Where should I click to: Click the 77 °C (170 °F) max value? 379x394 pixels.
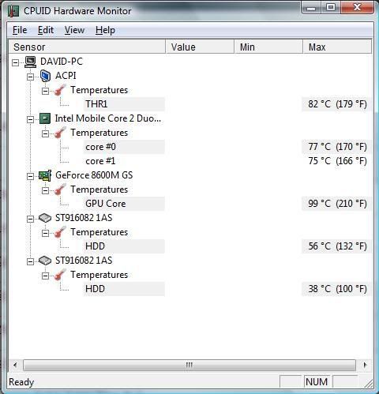(x=337, y=147)
